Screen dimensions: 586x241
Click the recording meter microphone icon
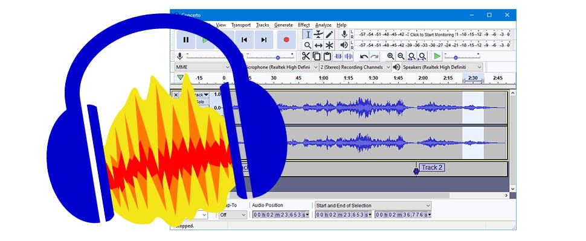[x=344, y=34]
